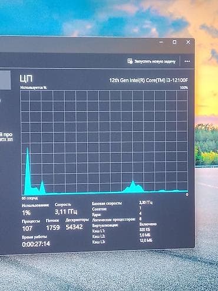Image resolution: width=218 pixels, height=291 pixels.
Task: Click the 'Логических процессоров:' label
Action: pos(114,220)
